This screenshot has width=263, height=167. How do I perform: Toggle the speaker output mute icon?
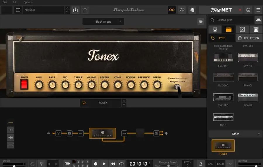[x=166, y=133]
